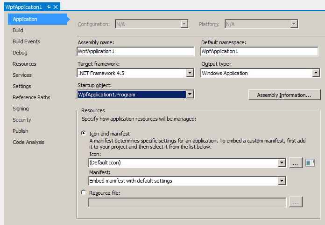Expand the Icon selection dropdown
The height and width of the screenshot is (225, 325).
tap(282, 163)
